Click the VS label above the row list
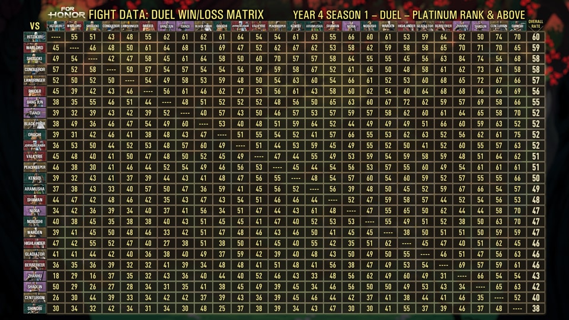 34,26
